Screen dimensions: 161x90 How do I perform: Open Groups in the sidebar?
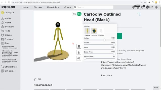(x=6, y=35)
